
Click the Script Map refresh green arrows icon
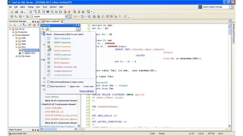tap(43, 29)
